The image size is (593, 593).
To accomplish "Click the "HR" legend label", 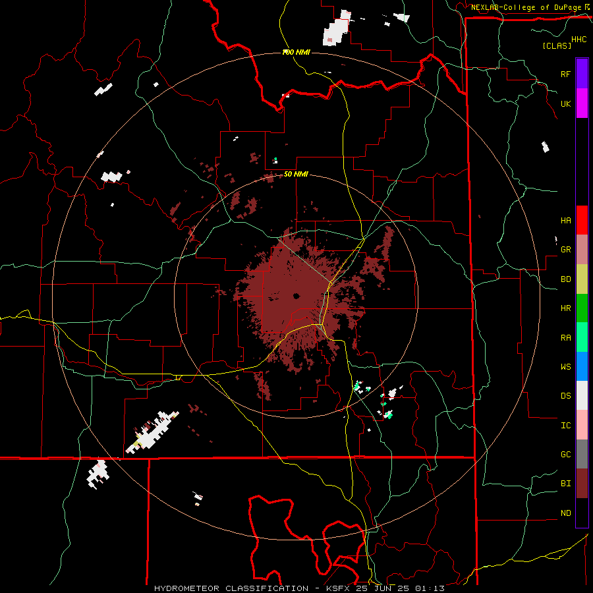I will coord(565,308).
